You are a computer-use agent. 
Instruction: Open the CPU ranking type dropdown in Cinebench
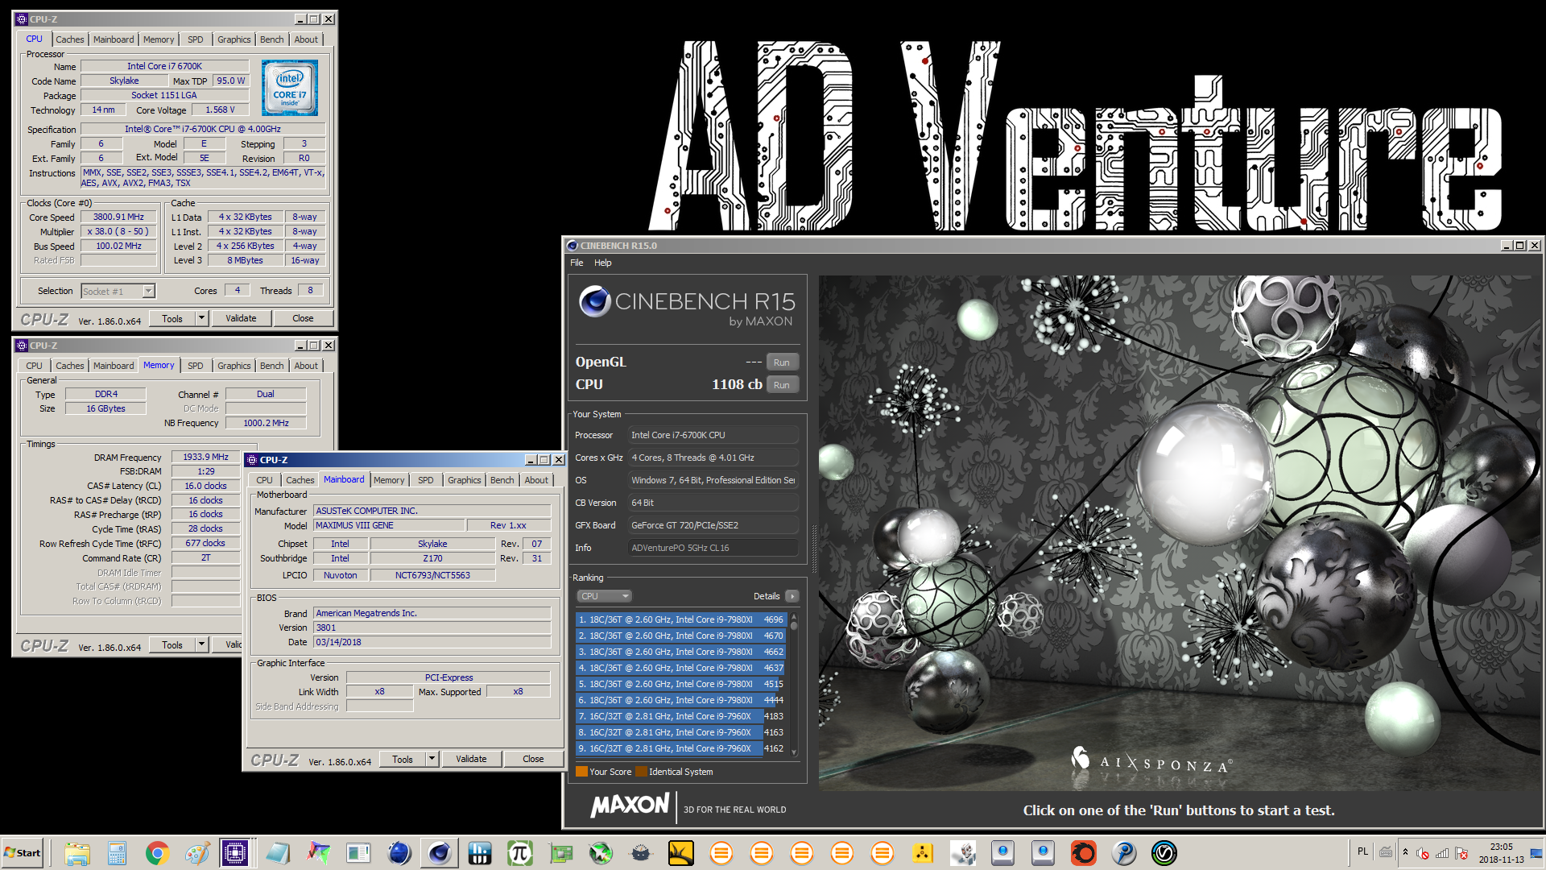tap(604, 596)
